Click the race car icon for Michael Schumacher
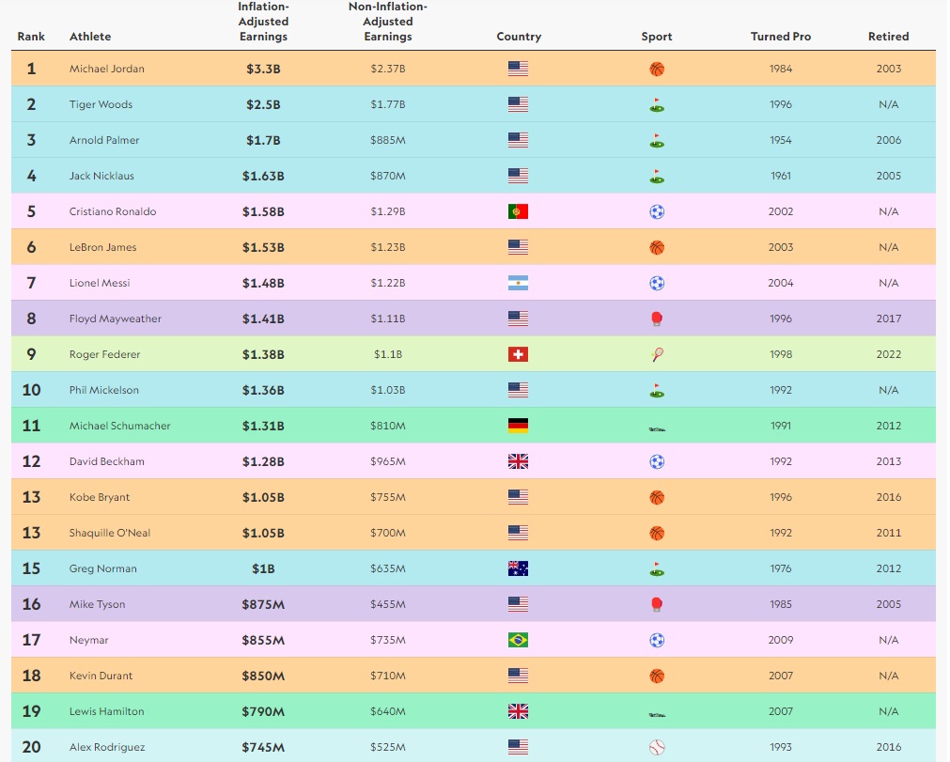This screenshot has width=950, height=762. [x=657, y=428]
